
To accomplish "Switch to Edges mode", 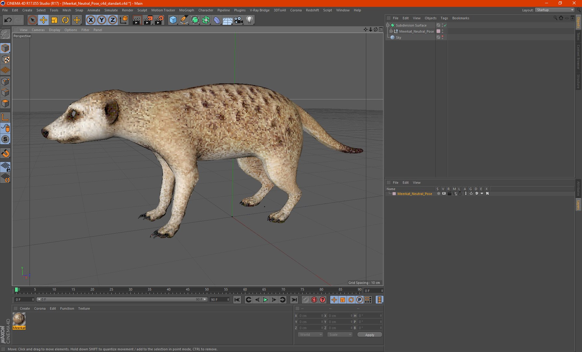I will 6,93.
